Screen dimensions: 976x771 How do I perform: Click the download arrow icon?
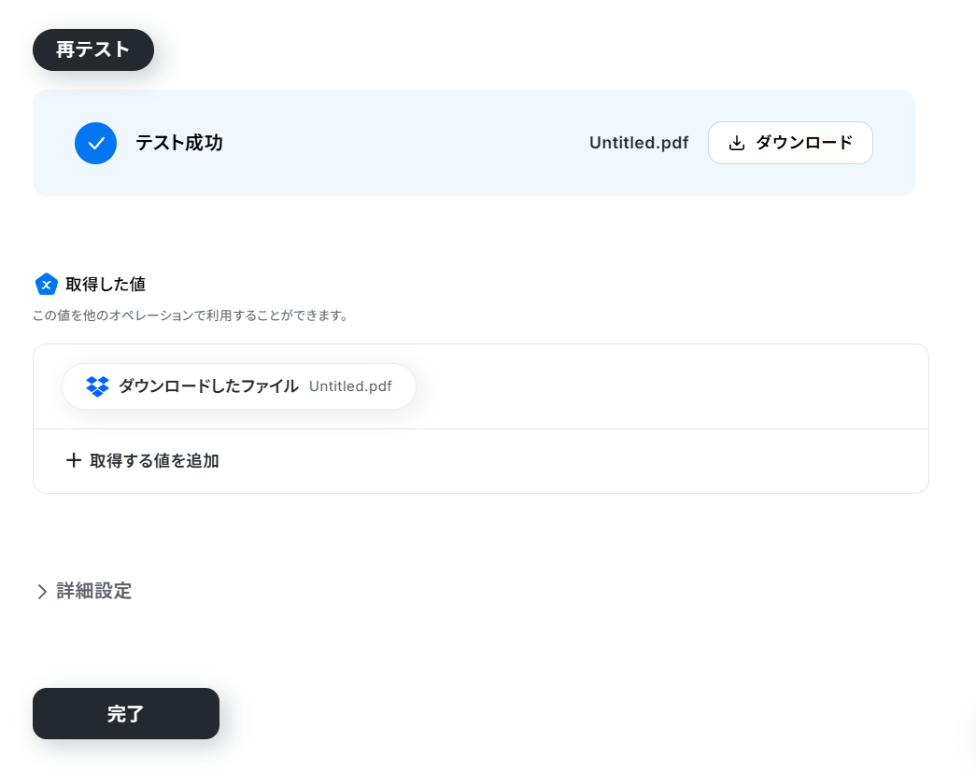point(736,143)
